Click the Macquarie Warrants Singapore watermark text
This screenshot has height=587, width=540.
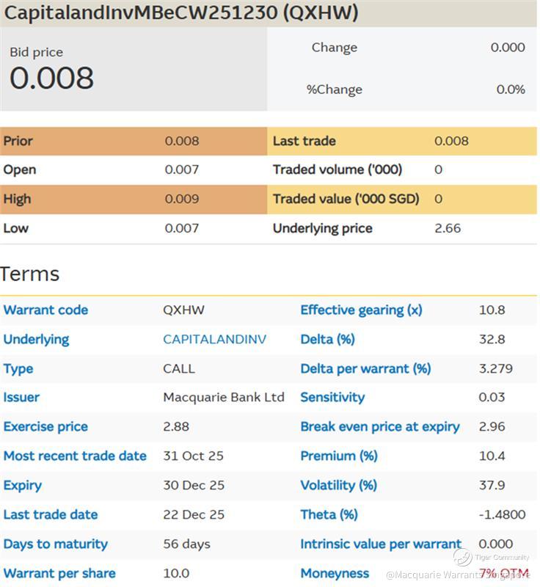pos(457,575)
